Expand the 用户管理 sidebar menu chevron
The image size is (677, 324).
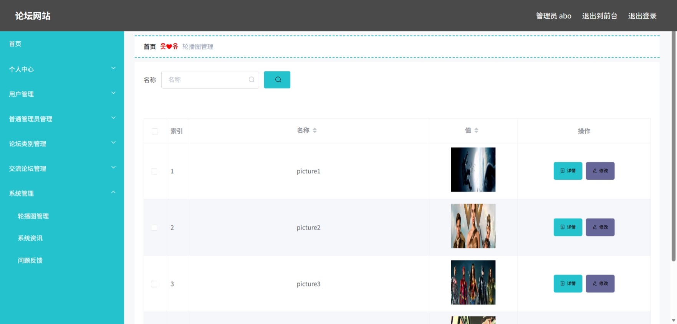(113, 93)
